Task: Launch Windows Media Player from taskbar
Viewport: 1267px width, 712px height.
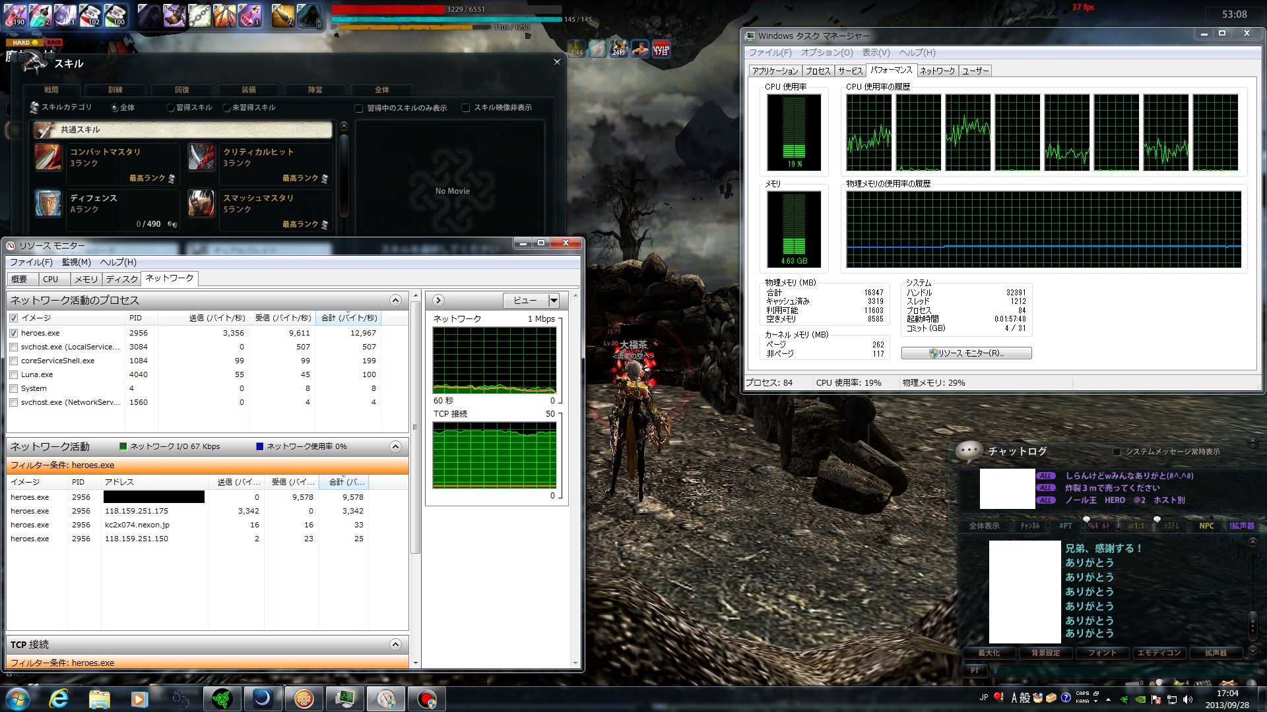Action: pos(139,699)
